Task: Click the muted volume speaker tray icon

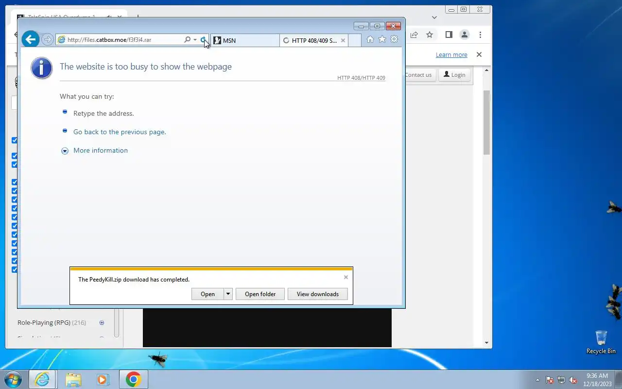Action: [573, 380]
